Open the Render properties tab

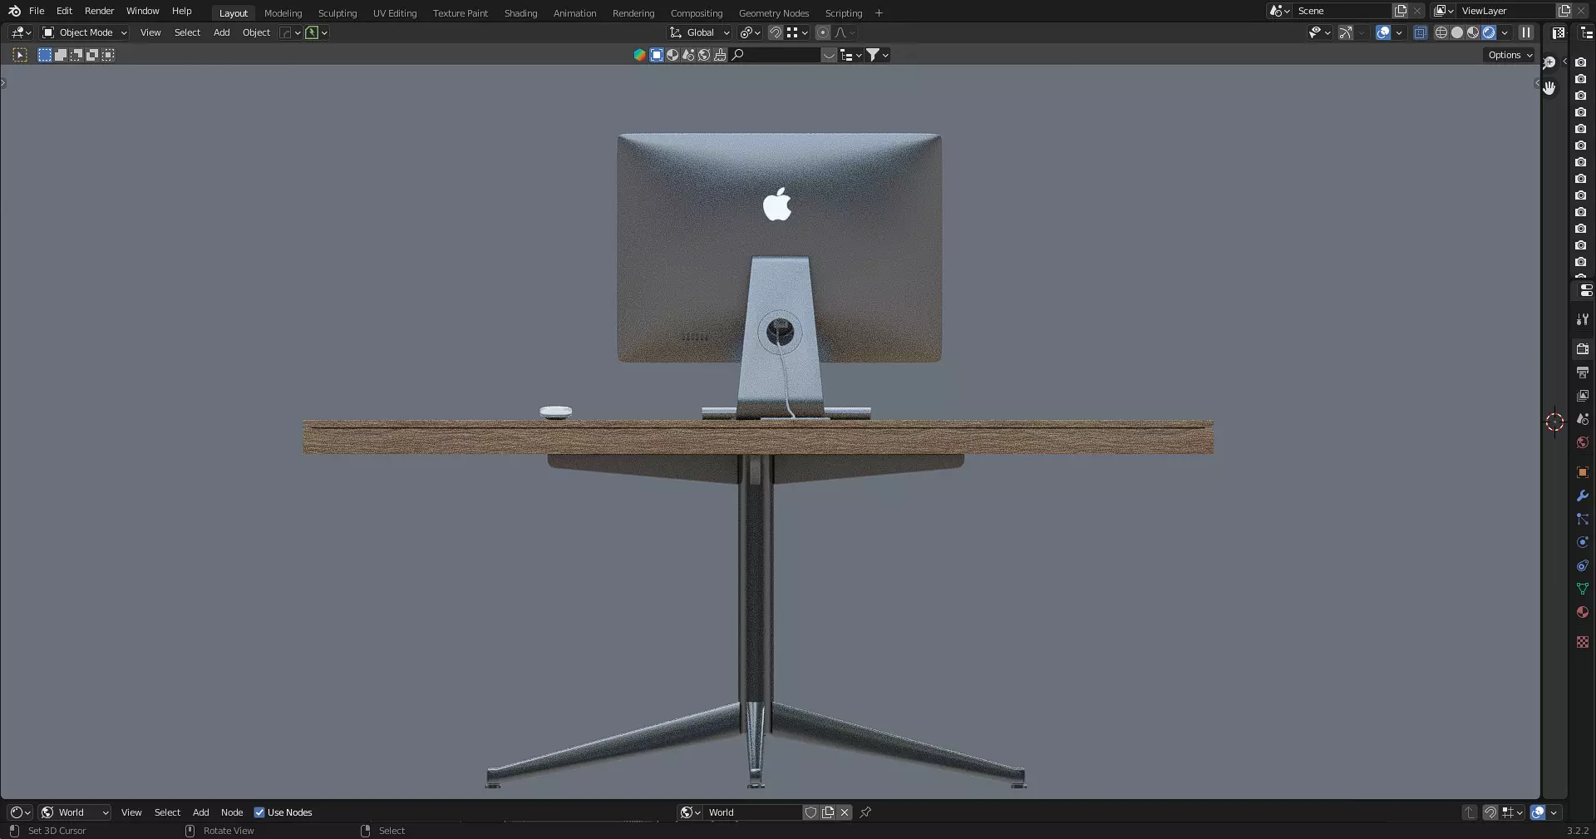(1583, 349)
